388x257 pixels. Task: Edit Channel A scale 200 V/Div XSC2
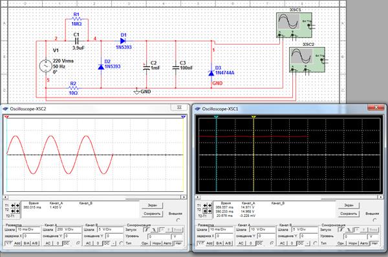(69, 230)
